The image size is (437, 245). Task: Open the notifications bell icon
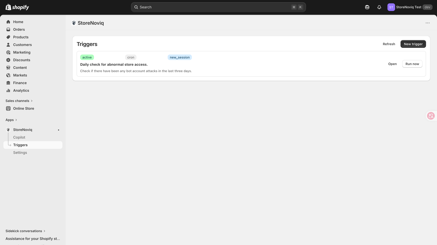pyautogui.click(x=379, y=7)
